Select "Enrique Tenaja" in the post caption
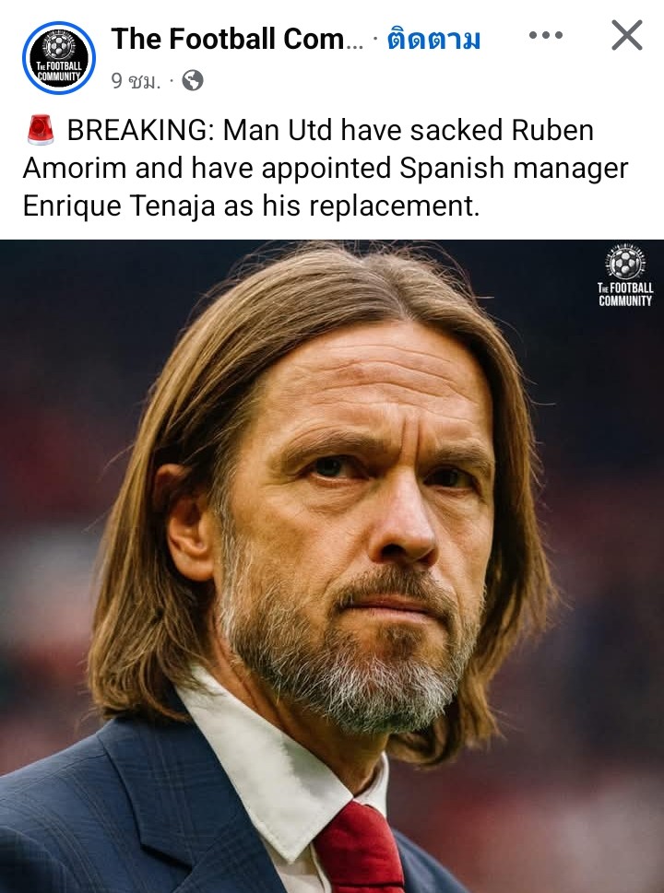This screenshot has width=664, height=893. click(x=119, y=206)
